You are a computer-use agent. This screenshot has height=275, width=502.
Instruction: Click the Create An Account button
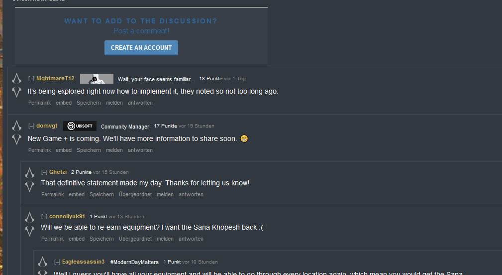[x=141, y=48]
